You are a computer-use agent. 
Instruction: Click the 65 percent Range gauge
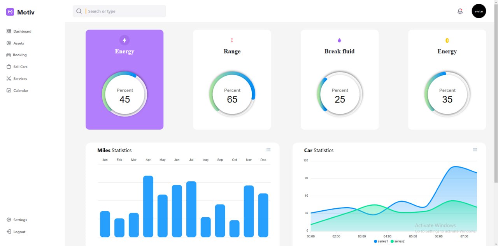(x=232, y=95)
